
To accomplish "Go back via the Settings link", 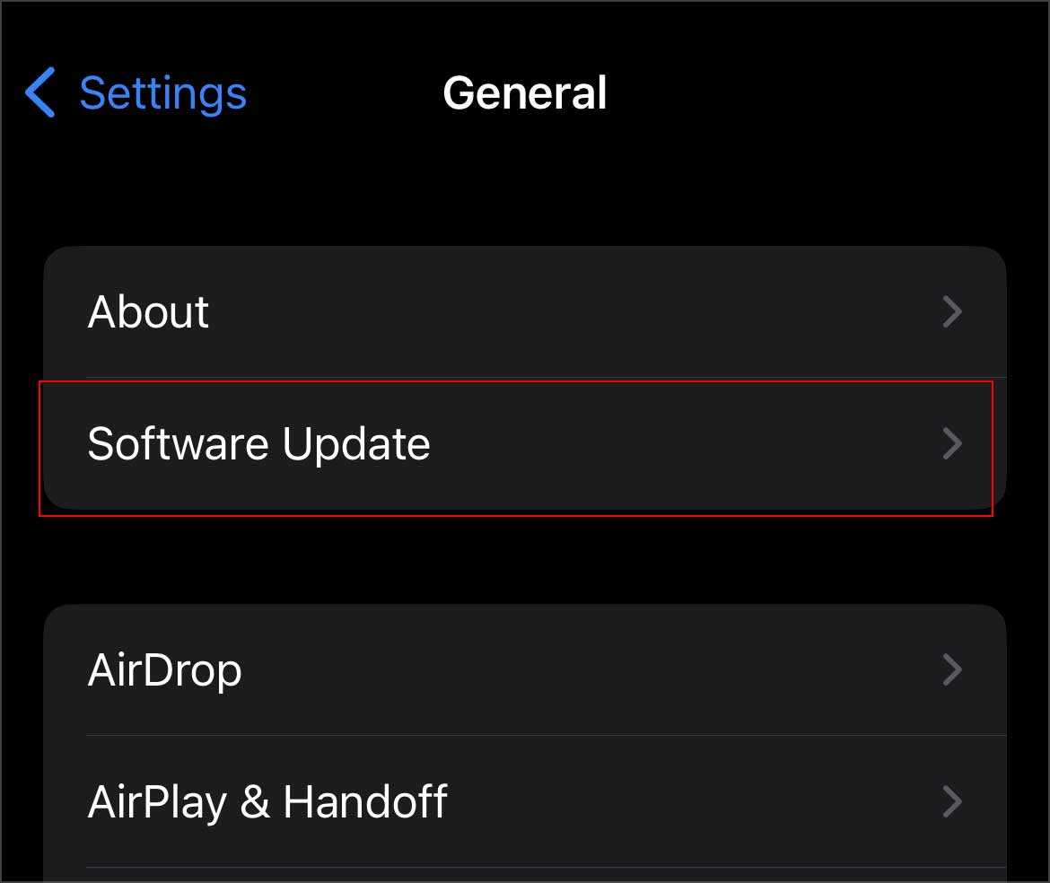I will [x=162, y=93].
